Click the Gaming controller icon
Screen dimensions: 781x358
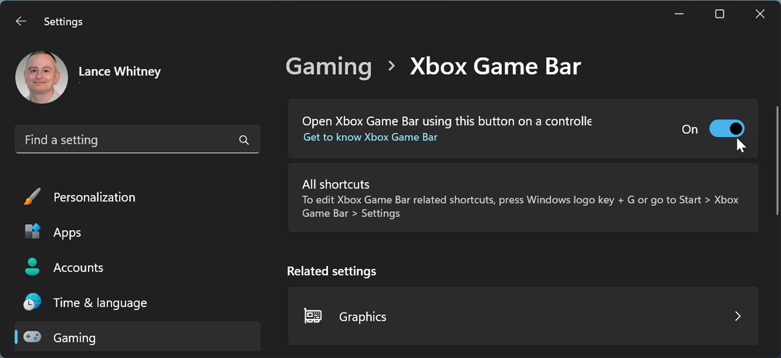32,337
